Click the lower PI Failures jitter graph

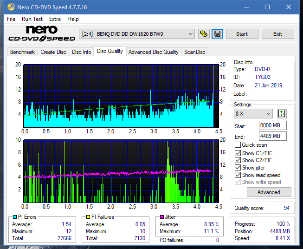121,171
